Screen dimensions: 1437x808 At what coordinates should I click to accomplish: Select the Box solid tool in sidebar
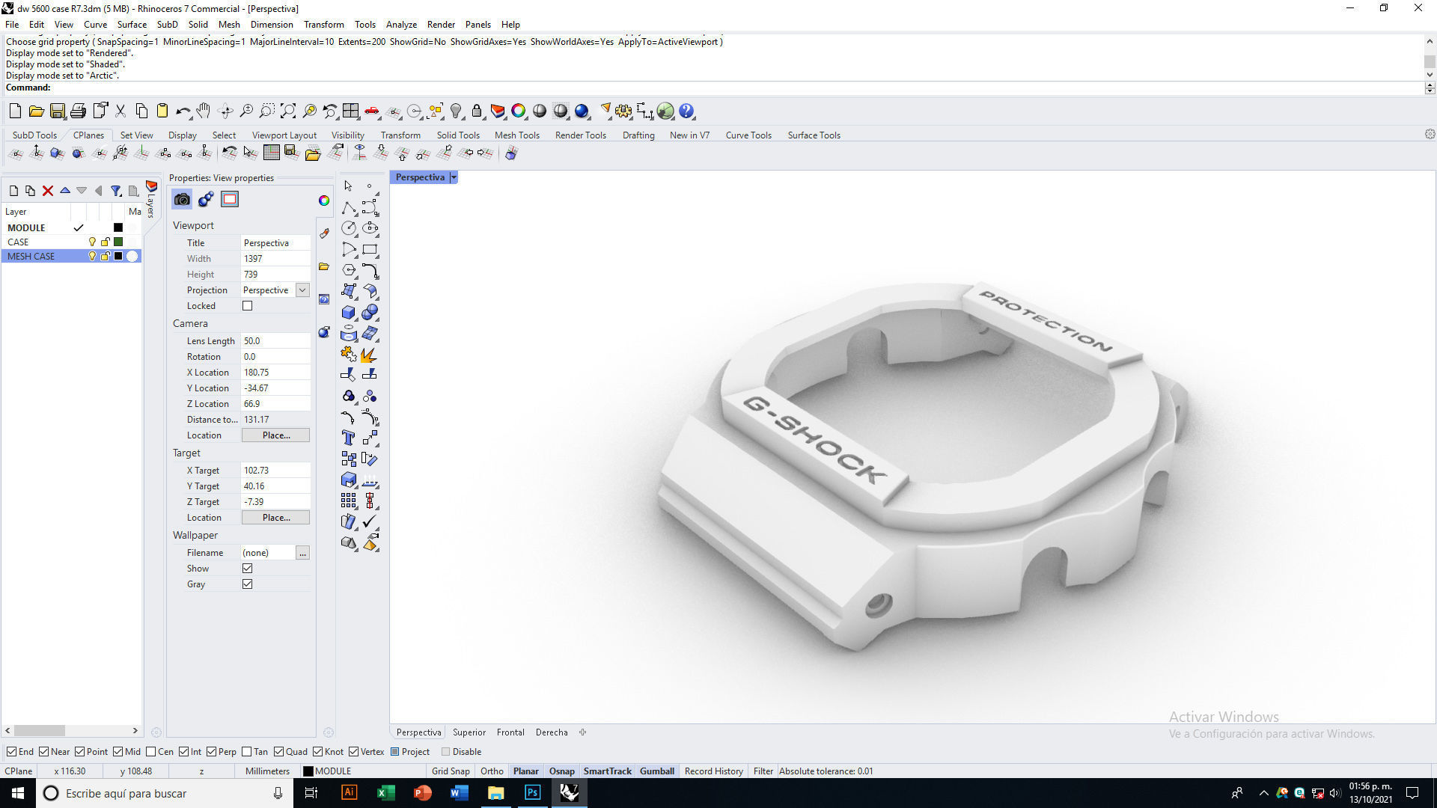(349, 313)
